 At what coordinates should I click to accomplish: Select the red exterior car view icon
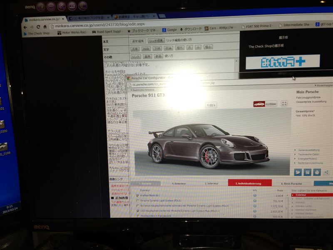pyautogui.click(x=259, y=104)
